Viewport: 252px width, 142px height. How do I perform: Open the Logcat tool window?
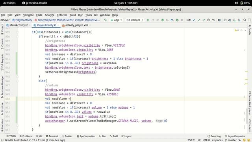coord(126,136)
